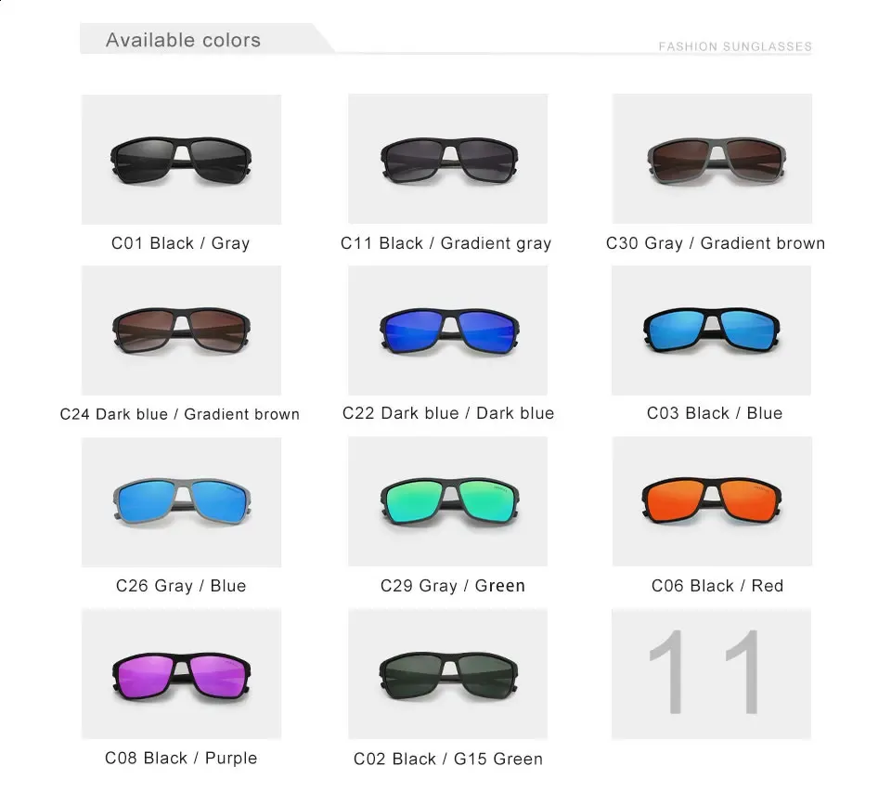Choose the C03 Black / Blue sunglasses image
The height and width of the screenshot is (792, 891).
712,331
